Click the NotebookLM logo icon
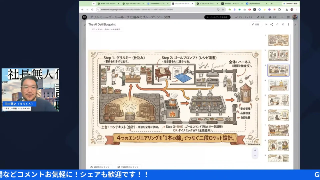Image resolution: width=320 pixels, height=180 pixels. [84, 17]
